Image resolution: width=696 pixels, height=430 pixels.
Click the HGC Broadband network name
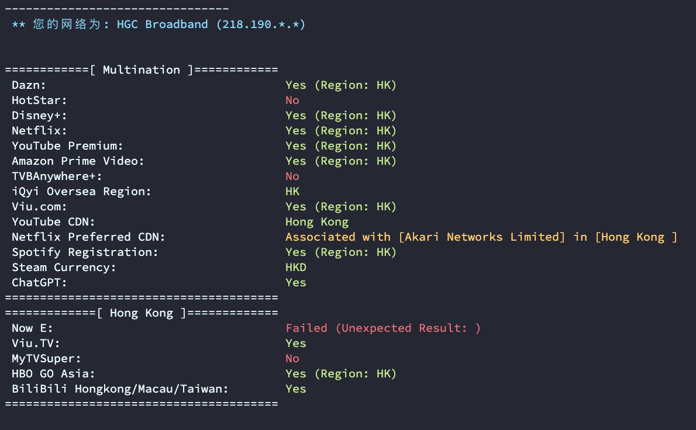click(162, 24)
